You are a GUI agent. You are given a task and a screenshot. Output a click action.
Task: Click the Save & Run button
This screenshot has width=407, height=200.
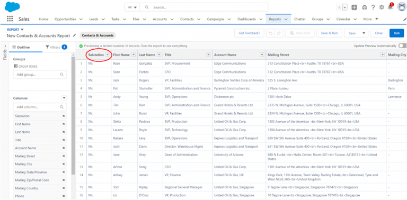click(x=329, y=33)
